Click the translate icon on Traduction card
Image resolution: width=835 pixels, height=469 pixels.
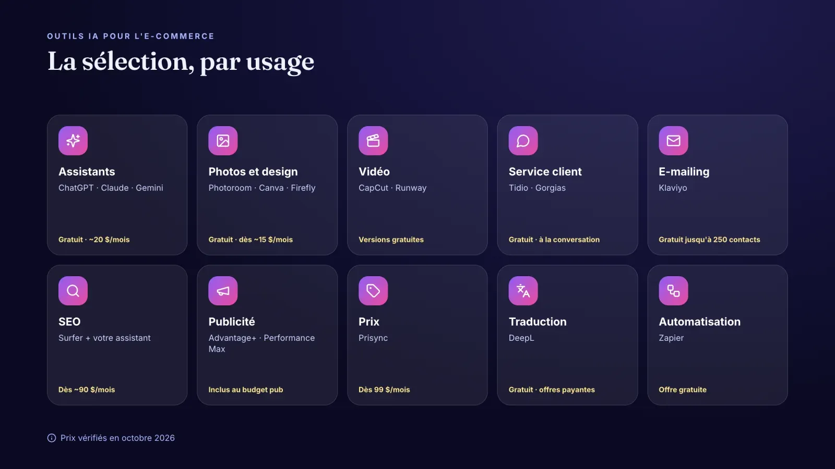pos(523,291)
